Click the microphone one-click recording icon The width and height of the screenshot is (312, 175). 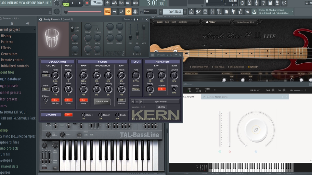coord(256,3)
